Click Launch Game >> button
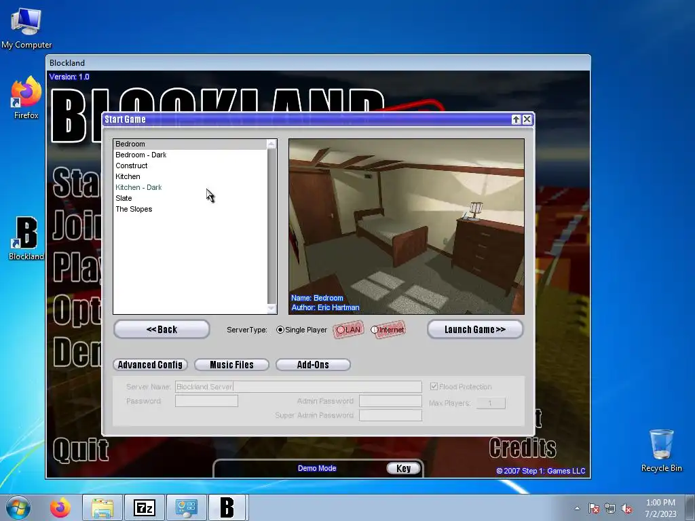 click(475, 329)
